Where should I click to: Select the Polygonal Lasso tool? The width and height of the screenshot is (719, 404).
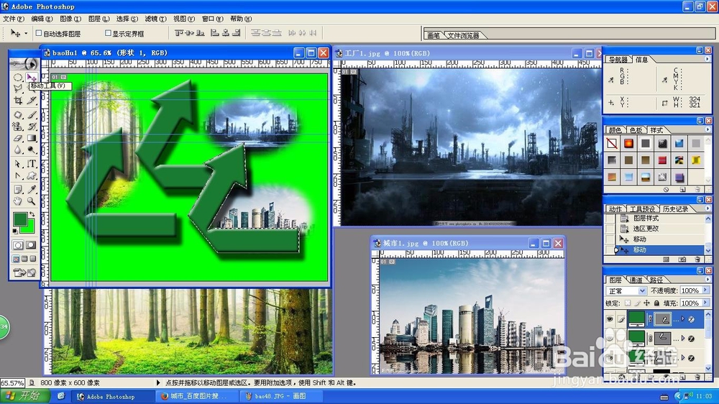point(18,88)
